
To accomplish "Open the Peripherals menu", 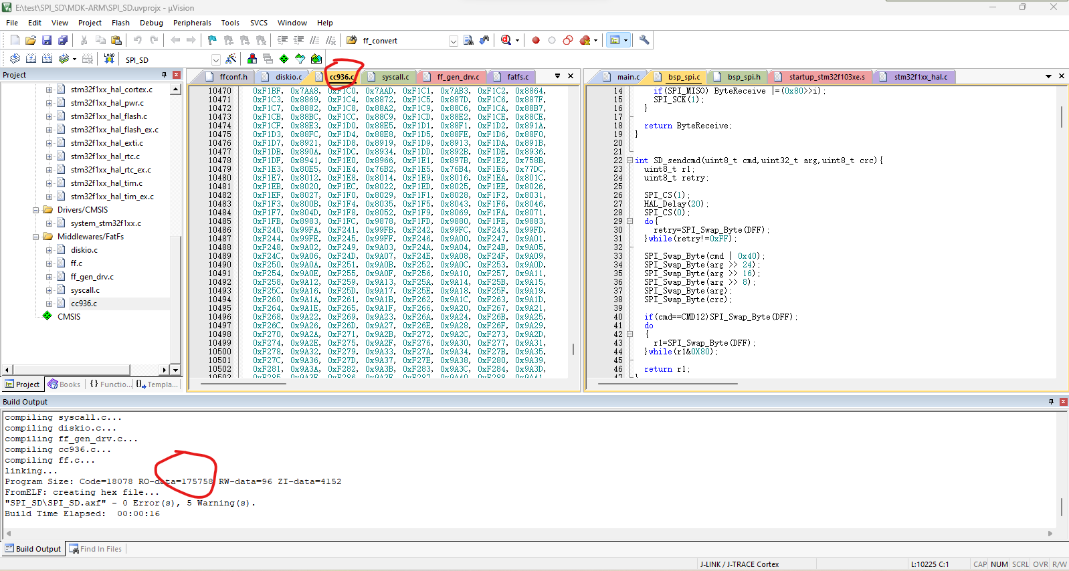I will click(192, 23).
